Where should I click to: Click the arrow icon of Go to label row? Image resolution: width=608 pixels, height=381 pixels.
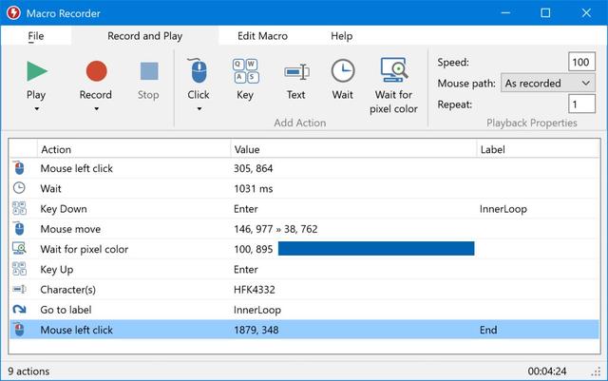point(19,309)
